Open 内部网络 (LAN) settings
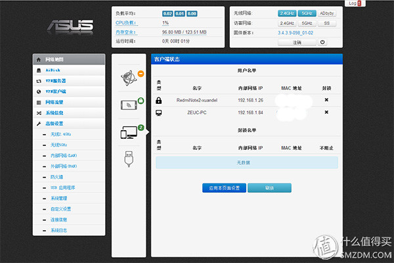Viewport: 394px width, 263px height. pyautogui.click(x=64, y=156)
